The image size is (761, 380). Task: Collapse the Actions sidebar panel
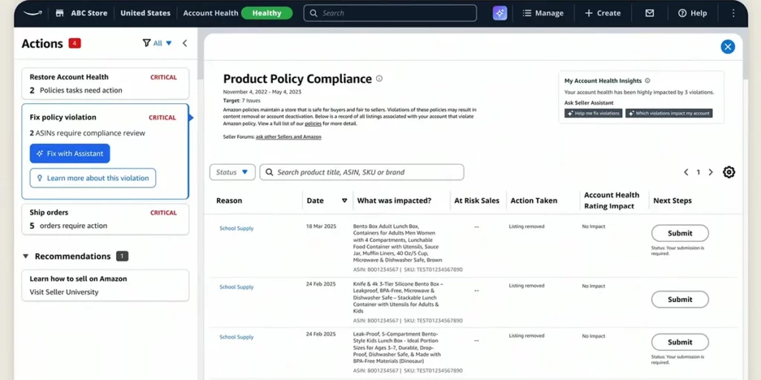[185, 43]
